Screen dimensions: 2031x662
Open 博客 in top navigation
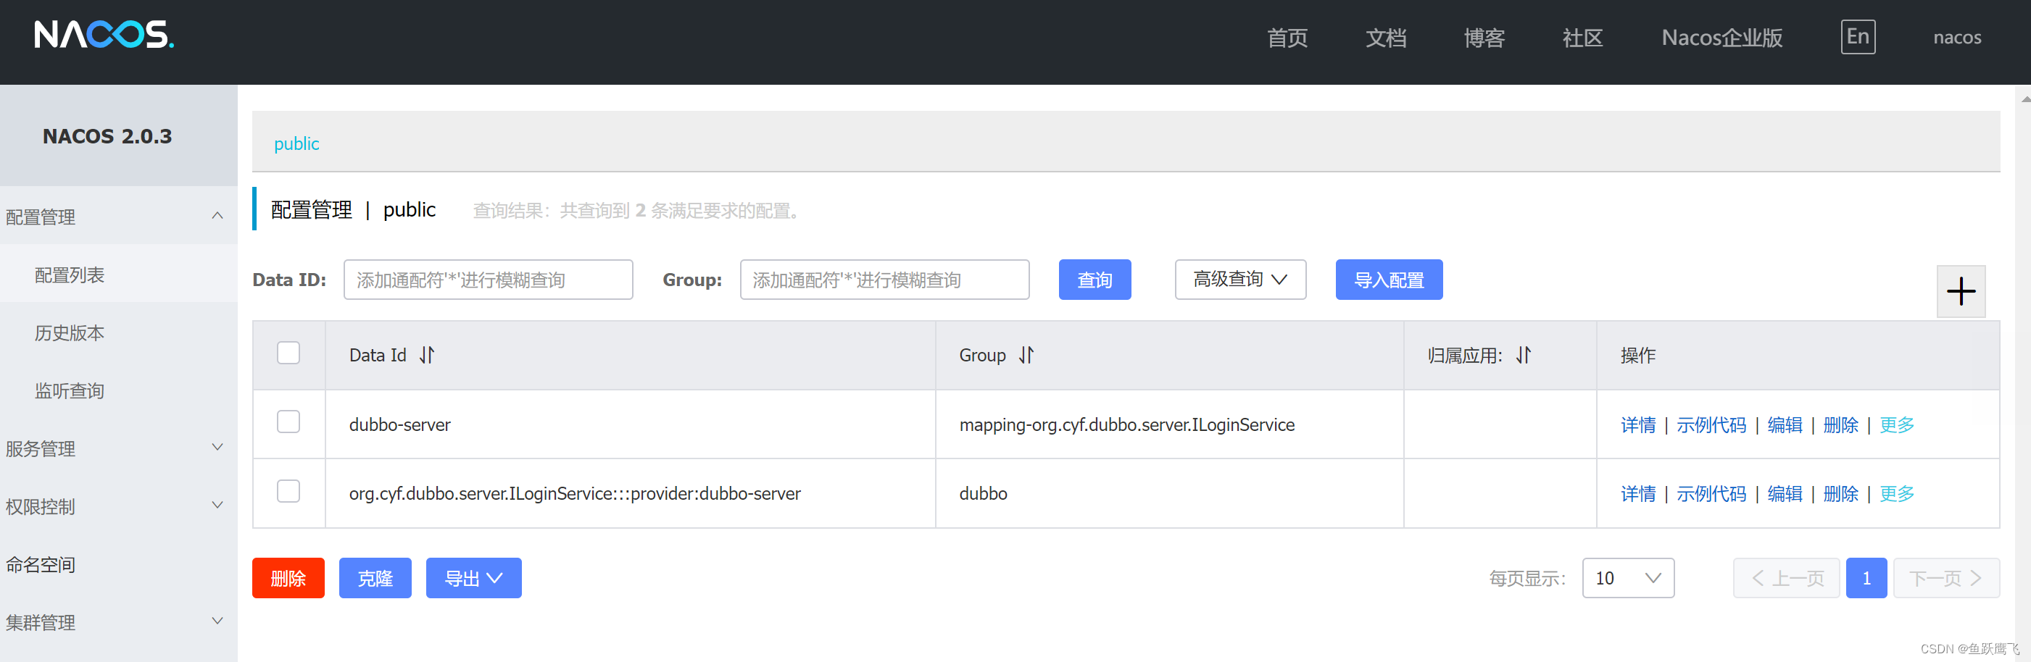[x=1484, y=38]
